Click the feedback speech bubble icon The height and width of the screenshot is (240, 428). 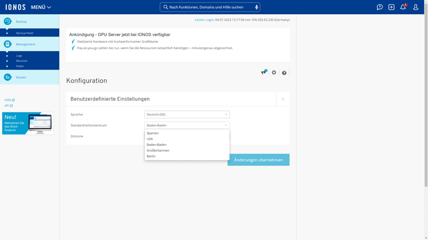(380, 7)
